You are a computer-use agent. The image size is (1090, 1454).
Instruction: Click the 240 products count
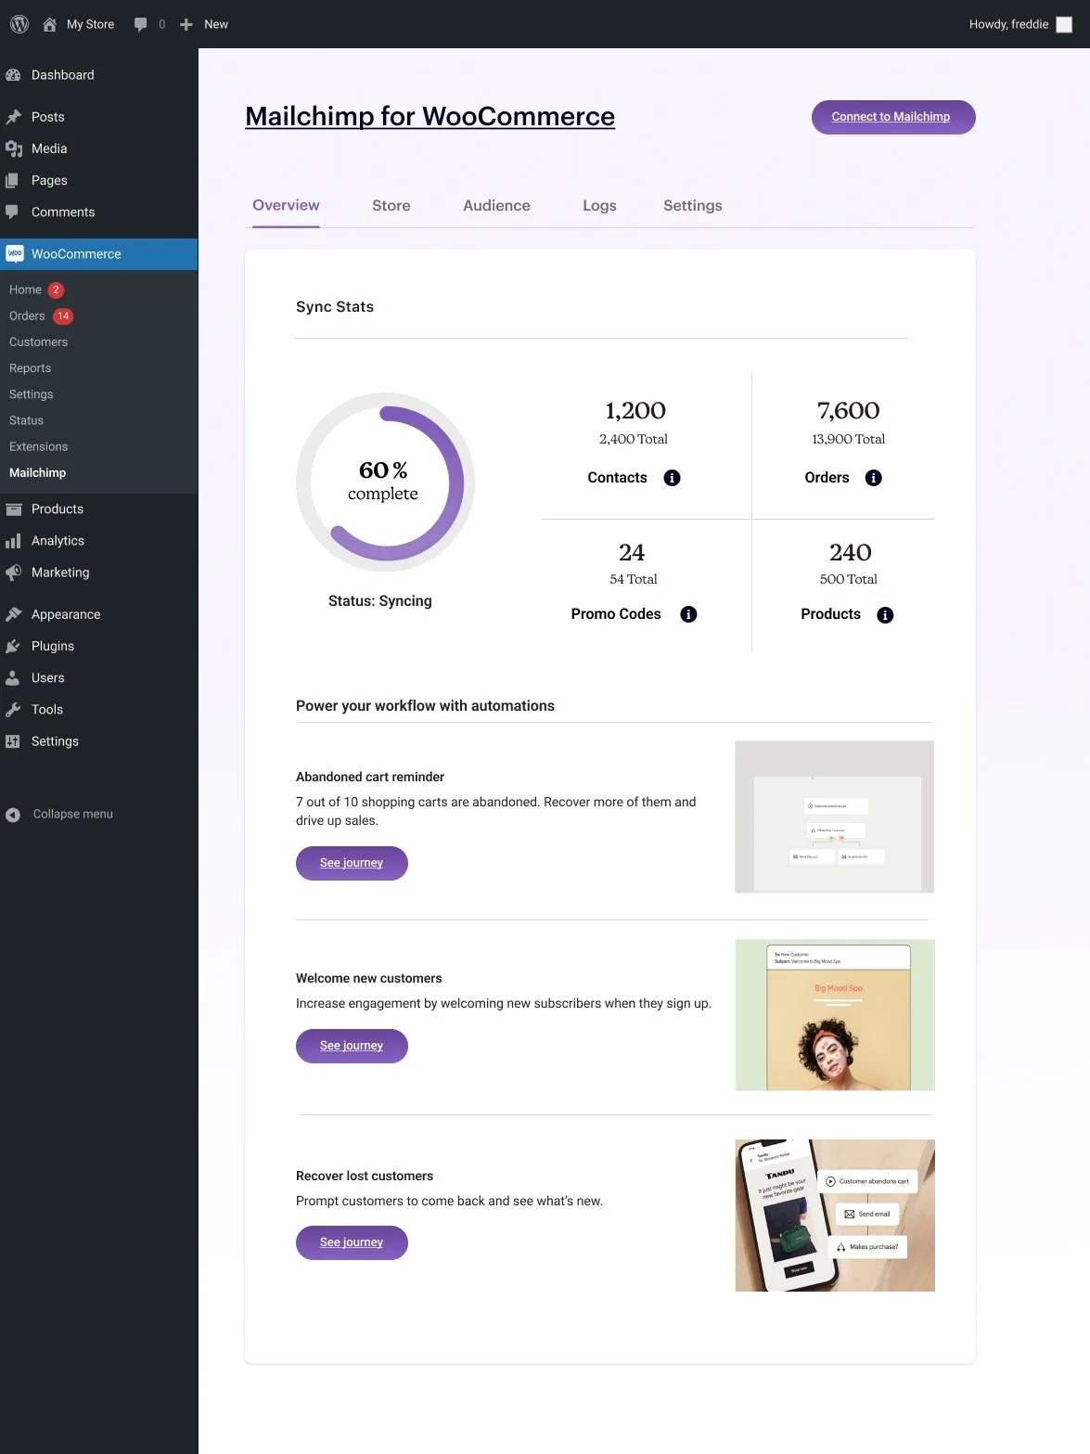(x=851, y=552)
